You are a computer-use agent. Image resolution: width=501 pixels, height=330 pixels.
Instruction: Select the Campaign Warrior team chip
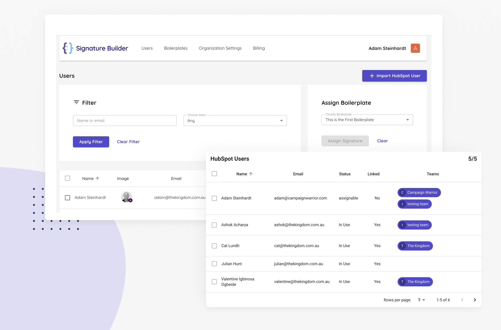(419, 193)
